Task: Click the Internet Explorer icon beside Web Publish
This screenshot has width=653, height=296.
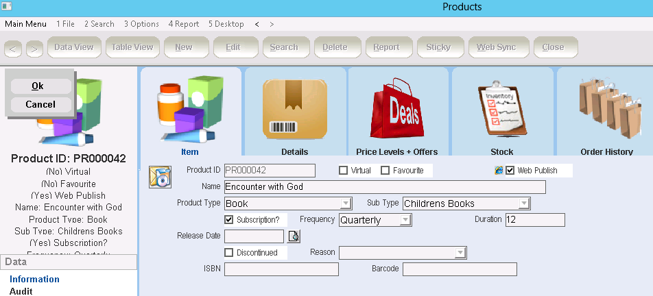Action: click(x=499, y=170)
